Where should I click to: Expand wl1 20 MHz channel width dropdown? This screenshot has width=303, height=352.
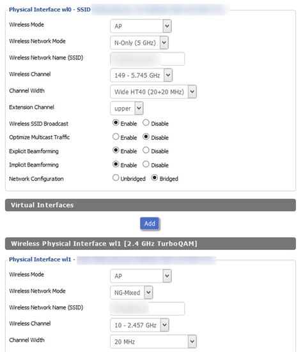[153, 342]
